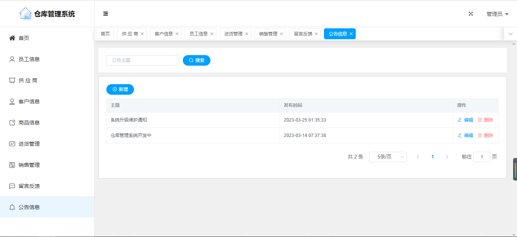
Task: Close the 供应商 tab
Action: [x=142, y=34]
